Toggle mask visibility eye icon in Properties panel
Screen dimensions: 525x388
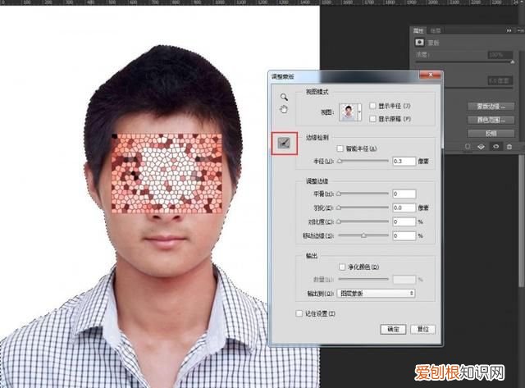[495, 147]
